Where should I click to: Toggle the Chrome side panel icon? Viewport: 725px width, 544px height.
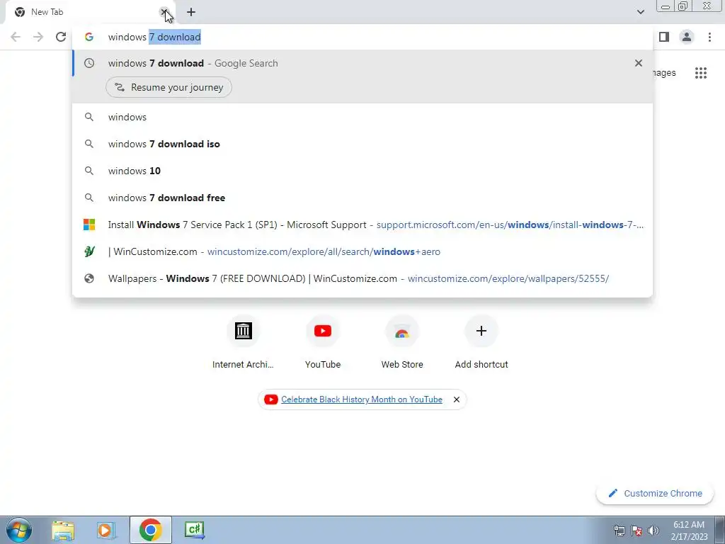pyautogui.click(x=664, y=37)
